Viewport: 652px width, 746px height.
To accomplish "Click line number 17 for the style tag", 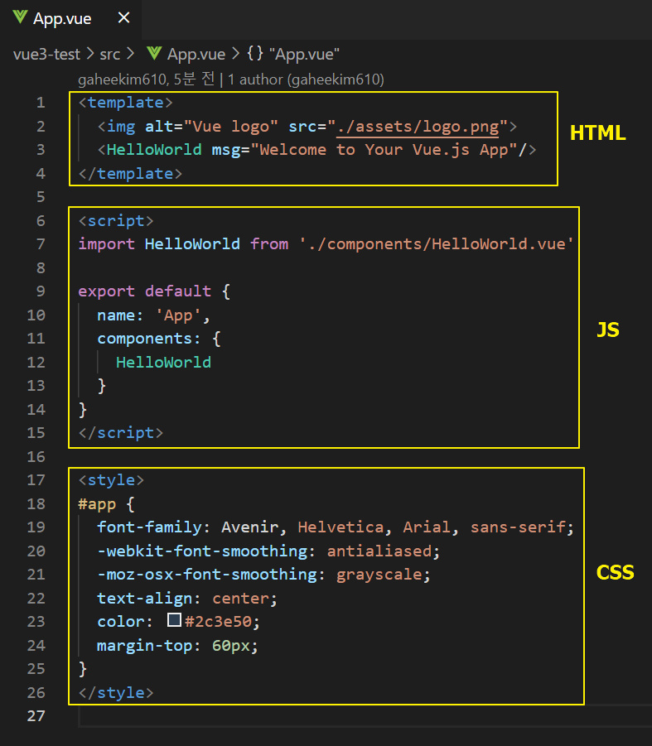I will 36,480.
